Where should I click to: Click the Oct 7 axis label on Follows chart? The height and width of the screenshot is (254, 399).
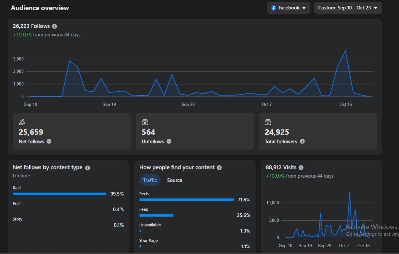[x=267, y=105]
